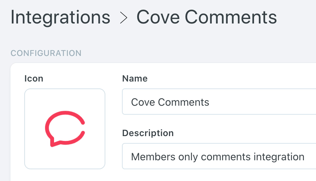Click the Icon field label
The height and width of the screenshot is (181, 316).
coord(34,79)
